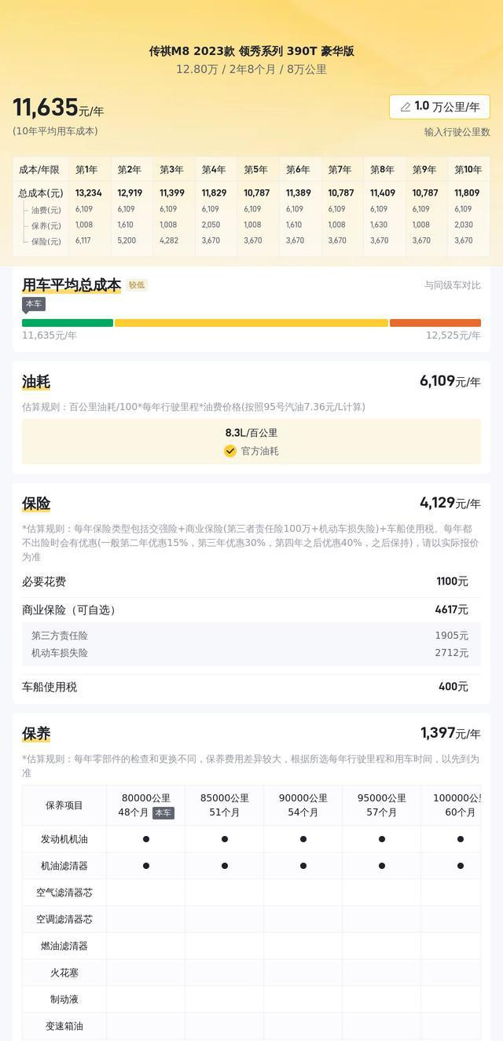Click the 本车 marker above the cost bar
Screen dimensions: 503x1041
point(34,304)
